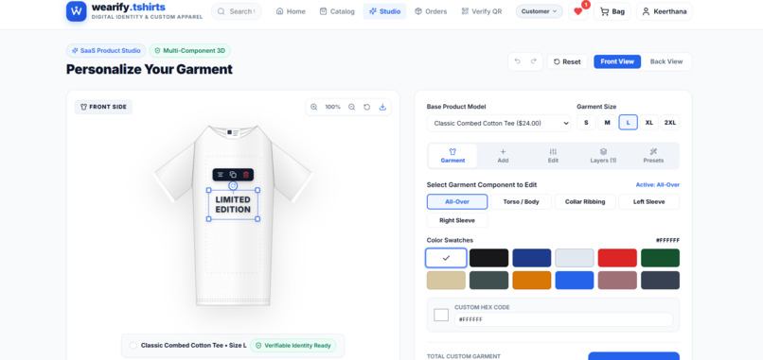Click the top-left resize handle of text box
This screenshot has width=763, height=360.
(209, 191)
